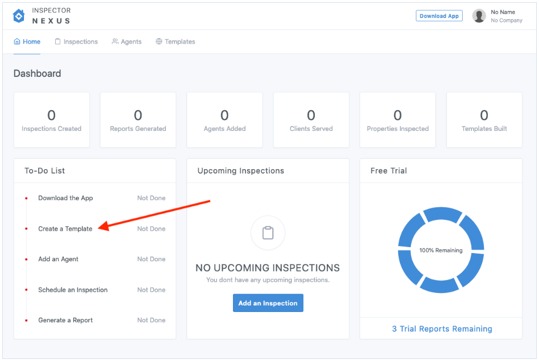Click the Inspector Nexus logo icon
Screen dimensions: 539x360
[x=19, y=16]
